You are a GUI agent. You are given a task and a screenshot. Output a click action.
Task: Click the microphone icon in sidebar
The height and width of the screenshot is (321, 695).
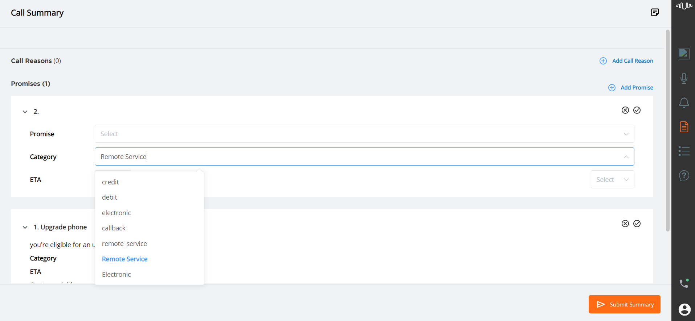(684, 78)
